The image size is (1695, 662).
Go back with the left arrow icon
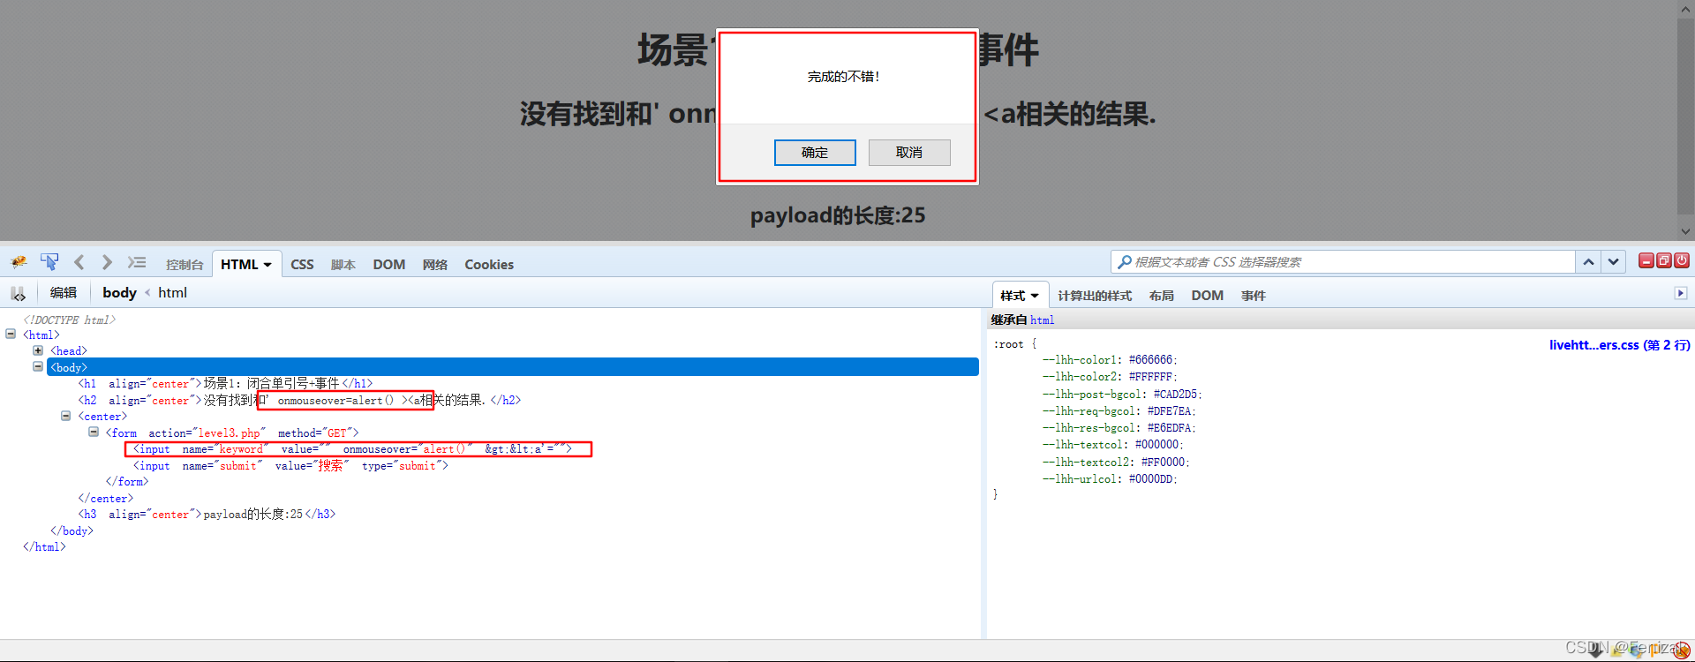click(79, 262)
